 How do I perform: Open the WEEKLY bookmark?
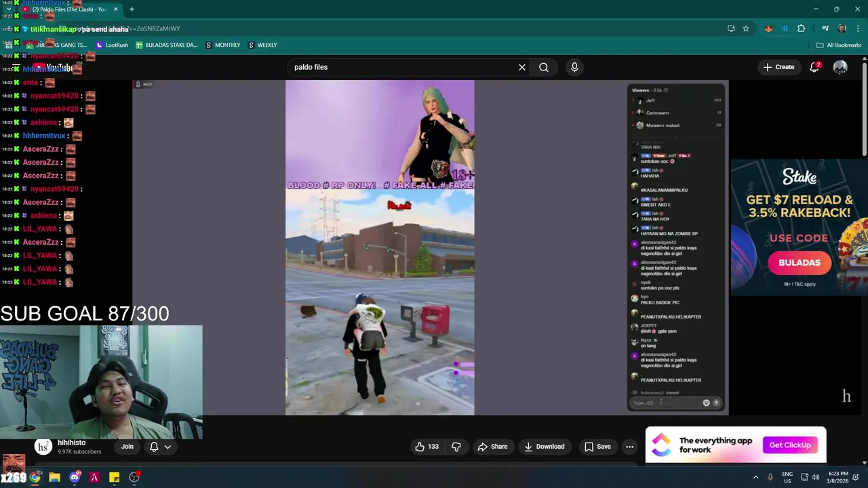[x=262, y=45]
